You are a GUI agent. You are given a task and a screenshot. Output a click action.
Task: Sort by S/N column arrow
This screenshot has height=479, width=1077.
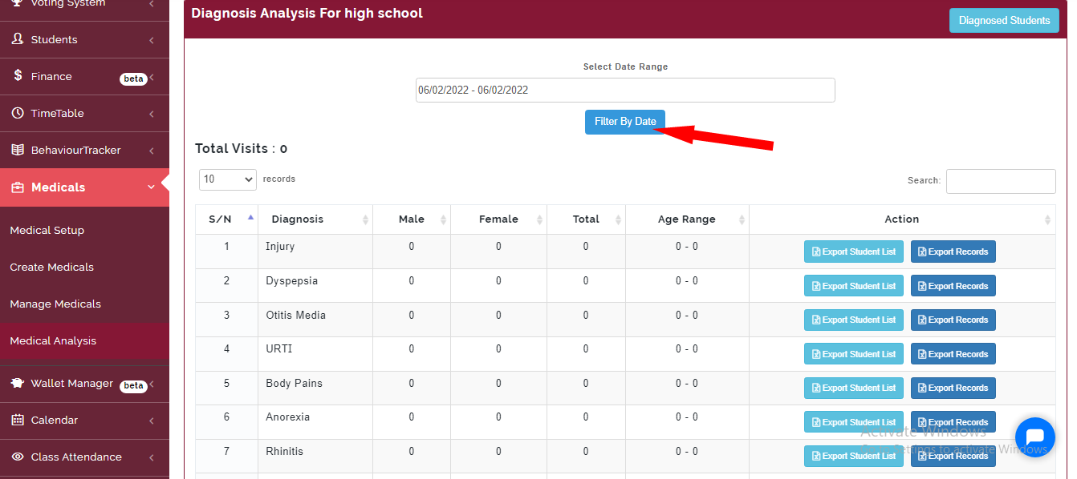(x=250, y=217)
